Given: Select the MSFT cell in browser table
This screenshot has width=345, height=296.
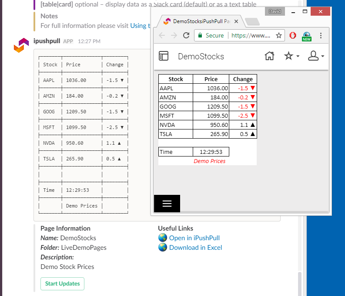Looking at the screenshot, I should pyautogui.click(x=176, y=116).
